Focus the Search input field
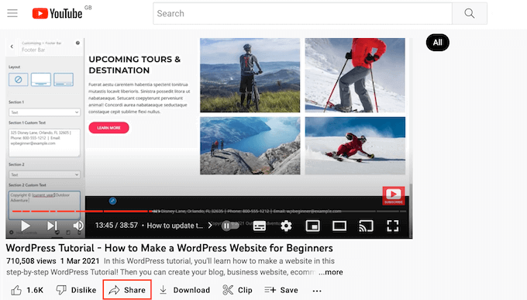The height and width of the screenshot is (300, 527). click(302, 13)
